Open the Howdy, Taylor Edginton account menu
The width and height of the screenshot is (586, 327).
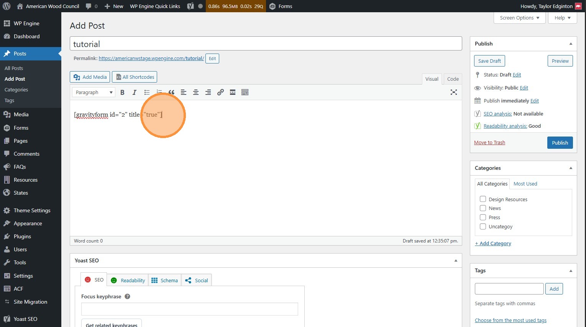tap(551, 6)
